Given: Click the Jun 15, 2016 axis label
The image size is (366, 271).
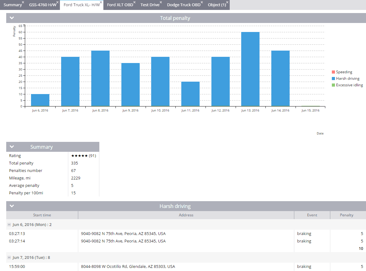Looking at the screenshot, I should point(310,111).
